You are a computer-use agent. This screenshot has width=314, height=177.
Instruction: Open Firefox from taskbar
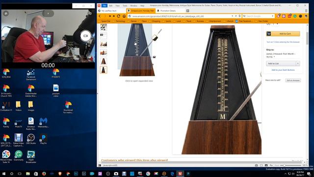(x=44, y=174)
